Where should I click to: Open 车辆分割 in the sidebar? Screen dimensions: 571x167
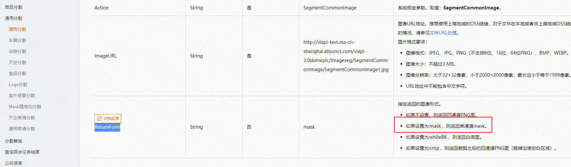point(17,40)
